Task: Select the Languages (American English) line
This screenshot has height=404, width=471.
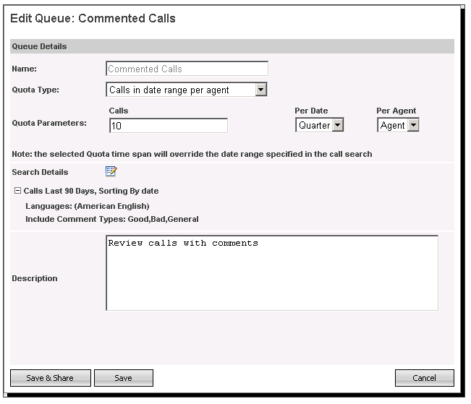Action: click(x=87, y=206)
